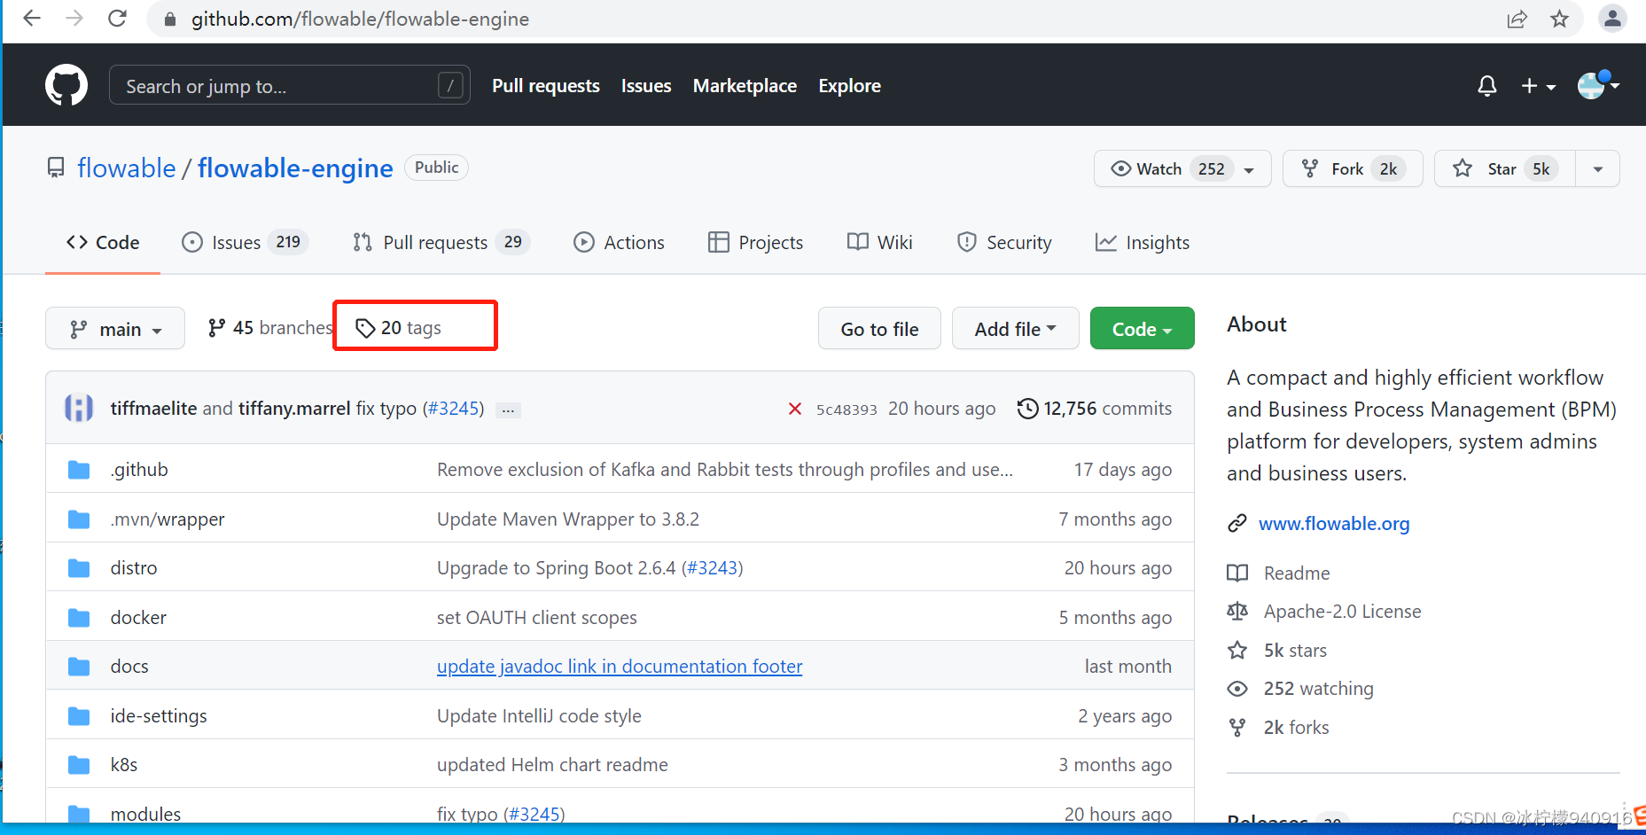View the 45 branches
The image size is (1646, 835).
[270, 328]
